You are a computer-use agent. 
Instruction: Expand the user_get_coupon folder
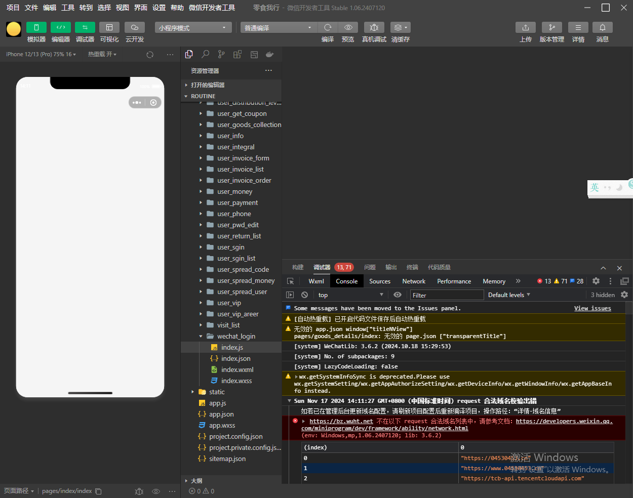pos(231,113)
